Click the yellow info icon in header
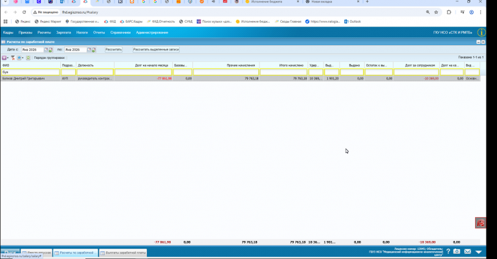The width and height of the screenshot is (497, 259). pyautogui.click(x=481, y=32)
